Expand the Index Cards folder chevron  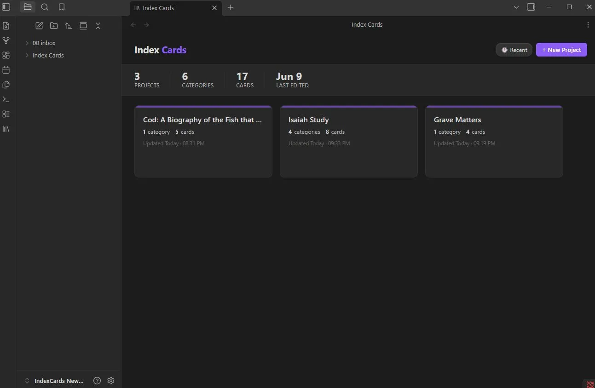coord(27,55)
